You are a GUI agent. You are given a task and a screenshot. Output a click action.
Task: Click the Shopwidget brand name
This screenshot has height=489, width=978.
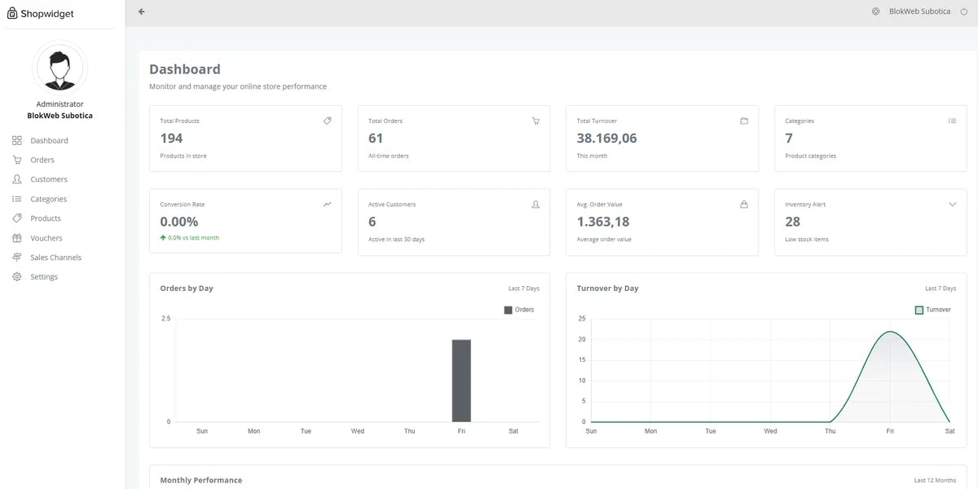(47, 14)
